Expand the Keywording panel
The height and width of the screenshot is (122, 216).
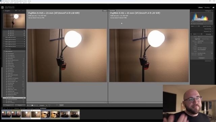click(x=212, y=29)
